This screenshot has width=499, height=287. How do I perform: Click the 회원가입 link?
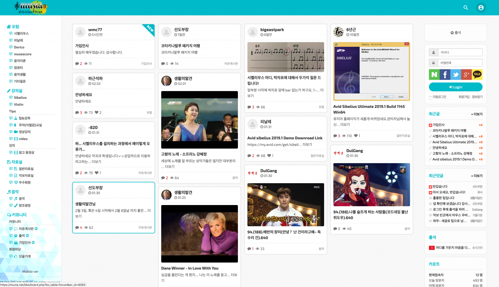(x=464, y=97)
